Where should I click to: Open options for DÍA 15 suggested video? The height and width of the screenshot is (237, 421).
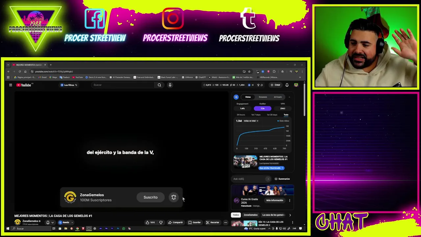click(292, 223)
